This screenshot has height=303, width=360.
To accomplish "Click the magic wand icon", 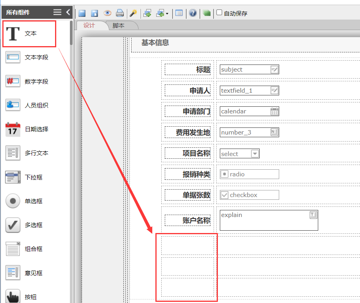I will pos(133,13).
